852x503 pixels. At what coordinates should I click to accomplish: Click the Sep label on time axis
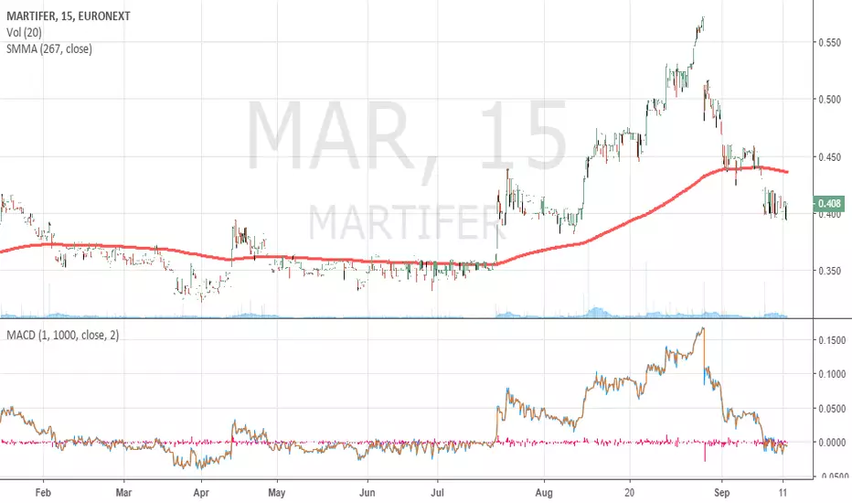(x=721, y=493)
